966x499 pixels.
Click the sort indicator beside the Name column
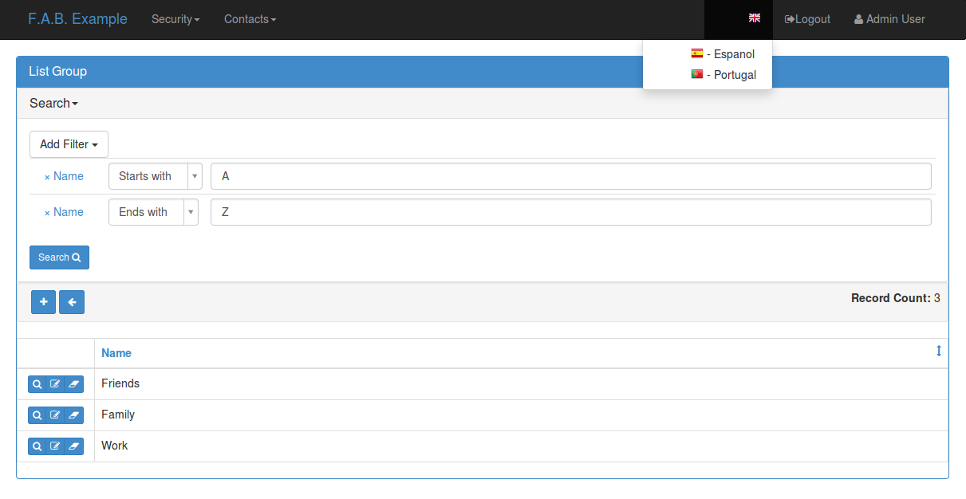pyautogui.click(x=938, y=351)
